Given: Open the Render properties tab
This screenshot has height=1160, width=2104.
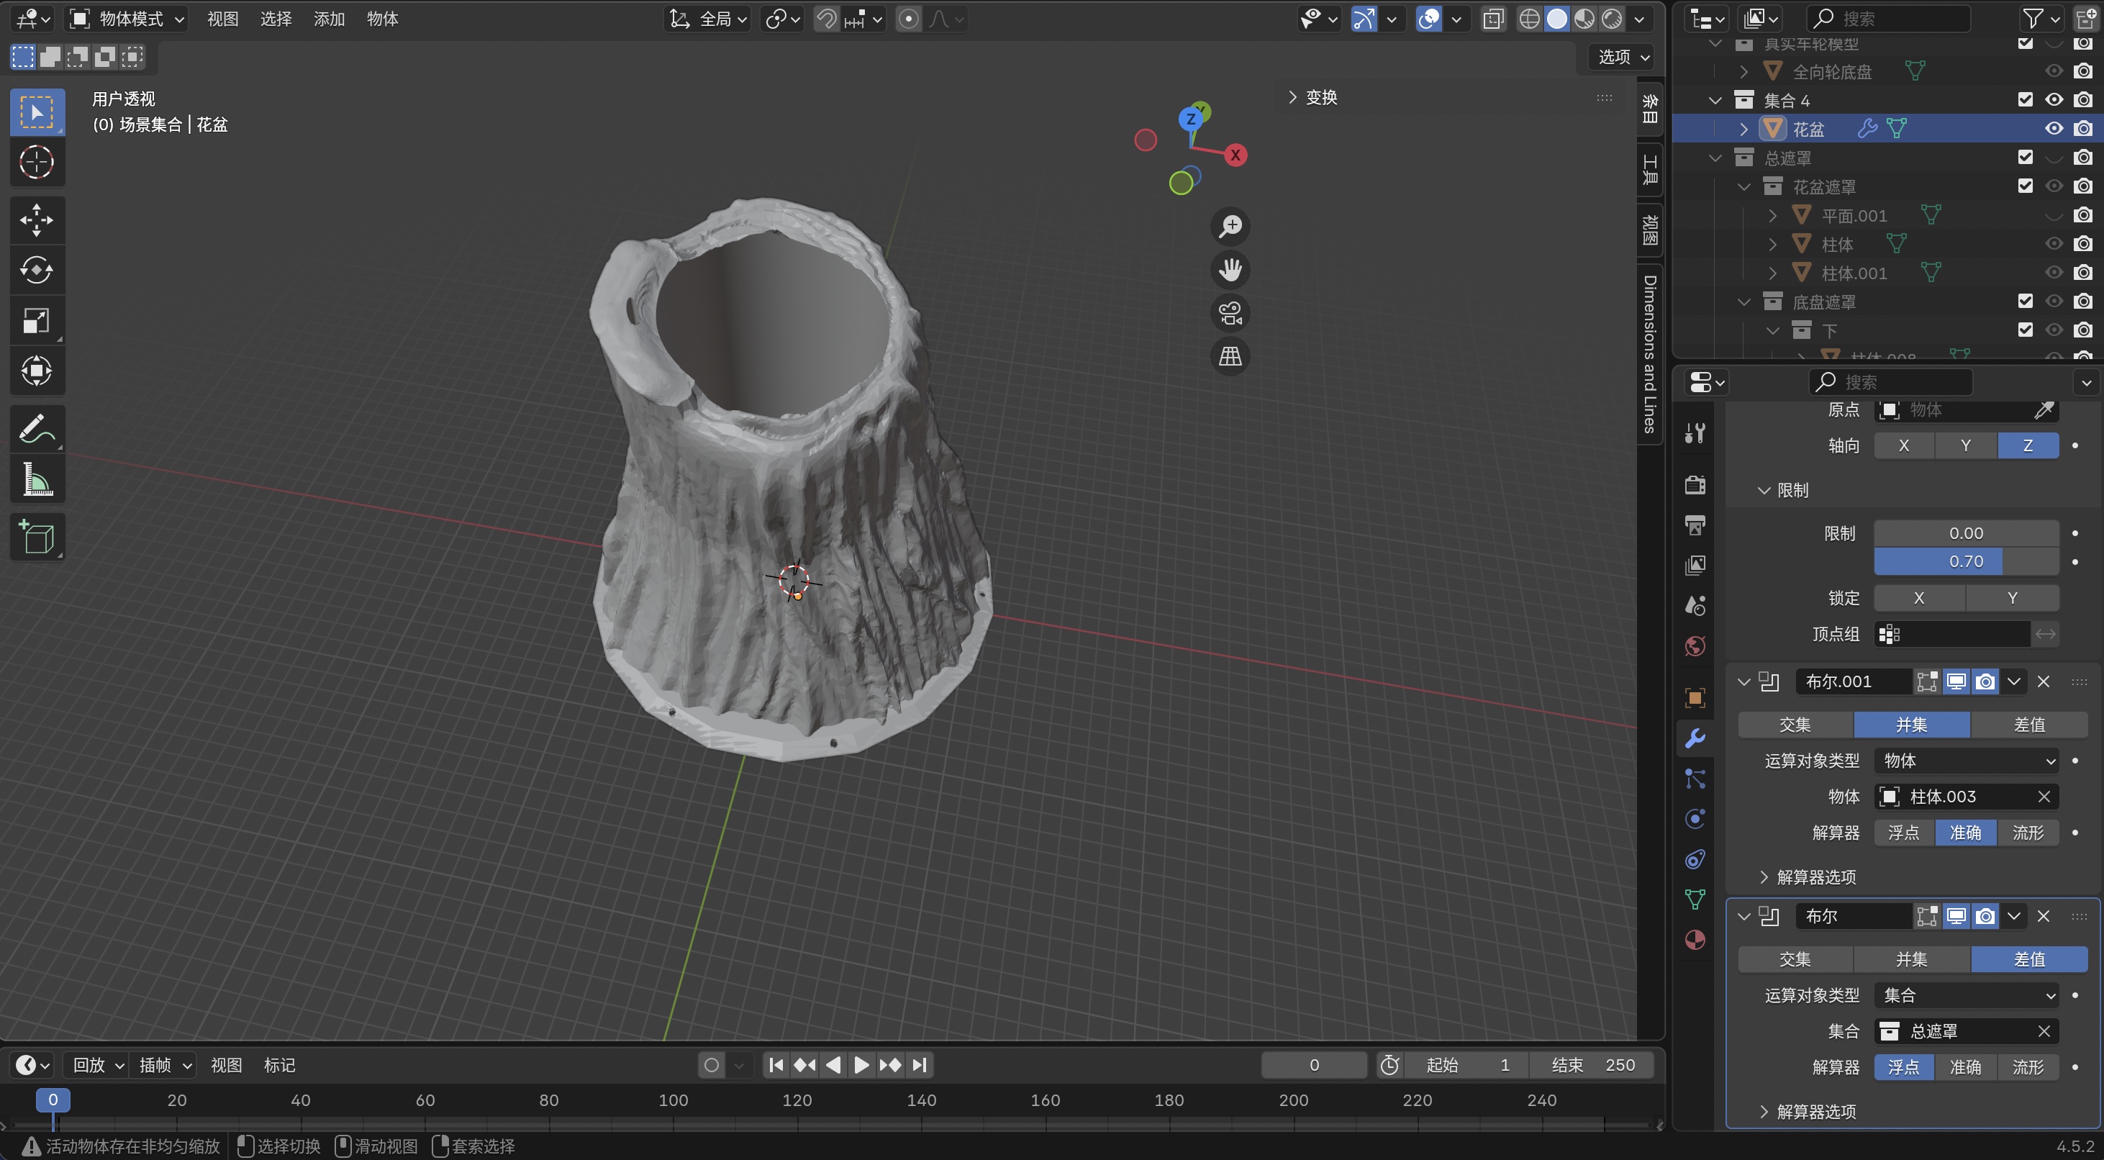Looking at the screenshot, I should 1695,484.
